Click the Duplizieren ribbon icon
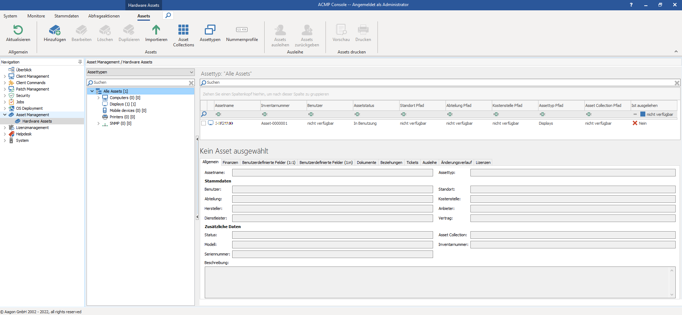 pos(129,30)
